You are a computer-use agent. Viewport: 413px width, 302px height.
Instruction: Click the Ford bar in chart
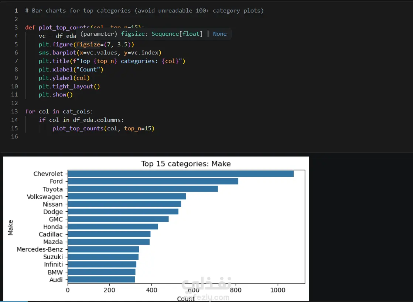[x=153, y=181]
